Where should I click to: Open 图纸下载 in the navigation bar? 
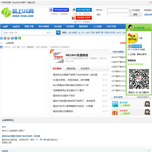29,27
